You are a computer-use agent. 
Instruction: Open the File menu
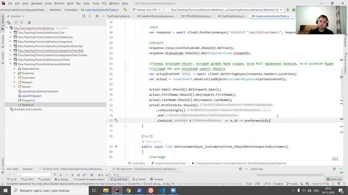10,3
